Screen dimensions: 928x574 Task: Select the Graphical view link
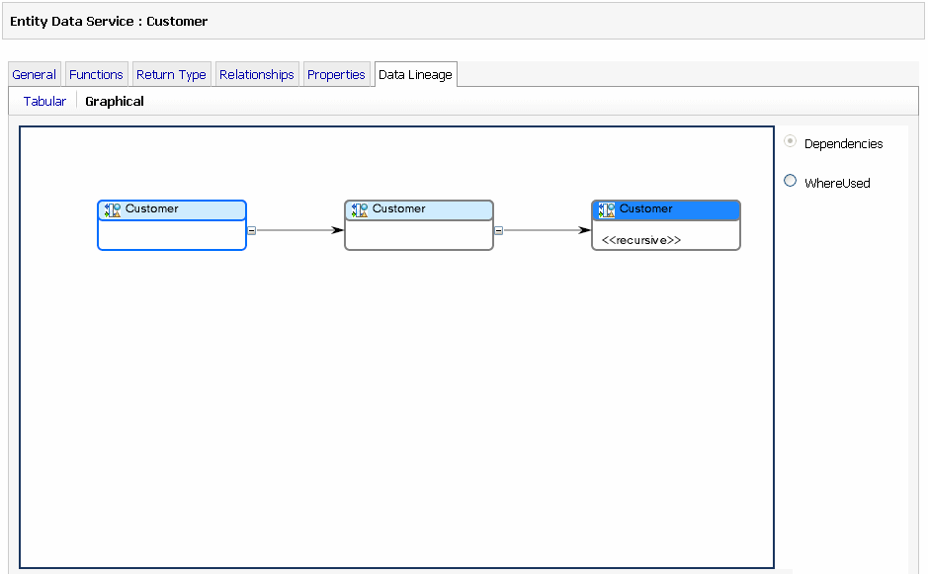click(x=115, y=101)
